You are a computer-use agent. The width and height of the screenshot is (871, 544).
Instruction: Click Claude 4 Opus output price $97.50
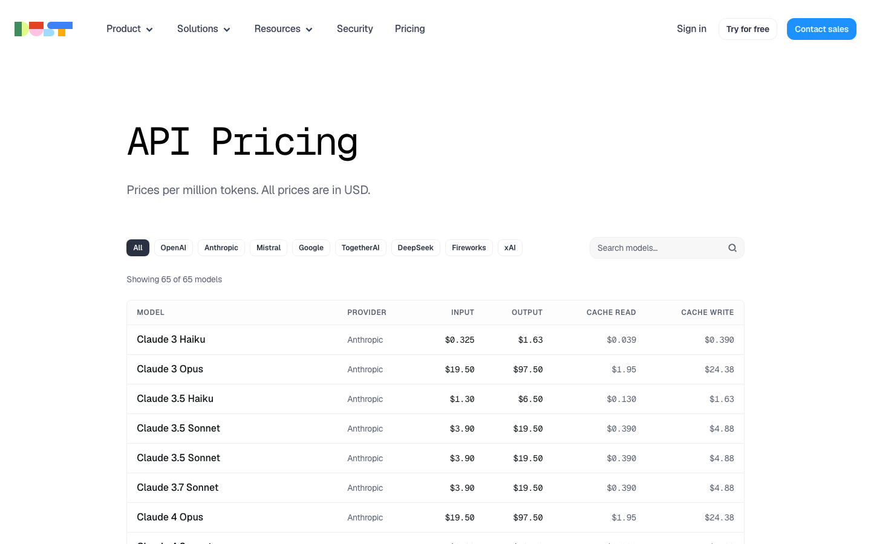pyautogui.click(x=528, y=517)
